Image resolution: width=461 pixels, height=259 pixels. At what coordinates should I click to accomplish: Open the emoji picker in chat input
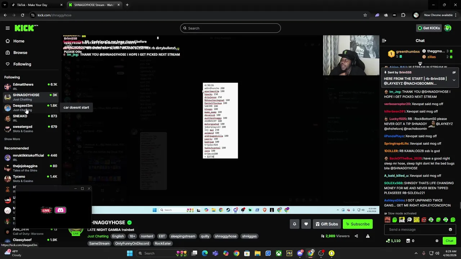point(450,230)
